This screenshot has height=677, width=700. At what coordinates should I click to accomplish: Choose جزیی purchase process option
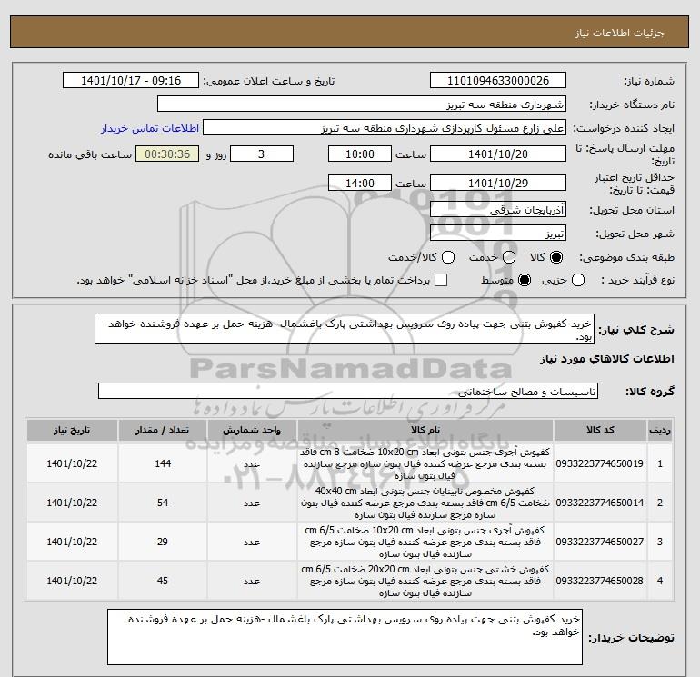578,280
